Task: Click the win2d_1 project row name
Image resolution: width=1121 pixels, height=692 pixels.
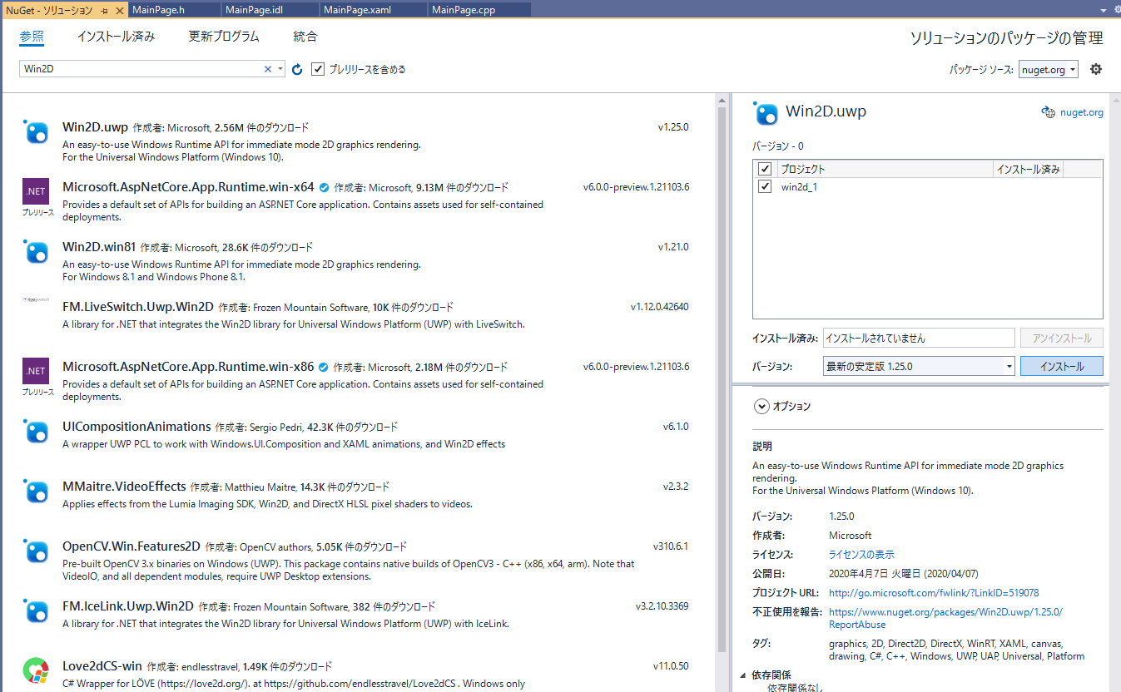Action: tap(799, 187)
